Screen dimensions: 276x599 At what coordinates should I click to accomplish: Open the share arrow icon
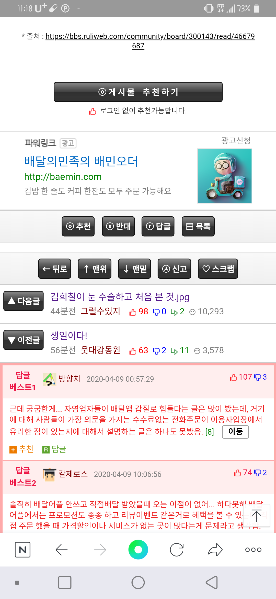[215, 550]
